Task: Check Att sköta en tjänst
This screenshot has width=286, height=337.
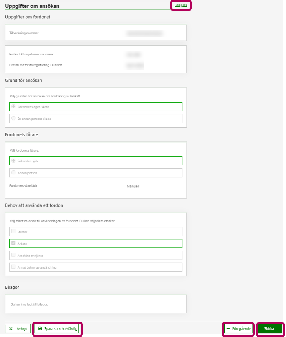Action: pyautogui.click(x=14, y=255)
